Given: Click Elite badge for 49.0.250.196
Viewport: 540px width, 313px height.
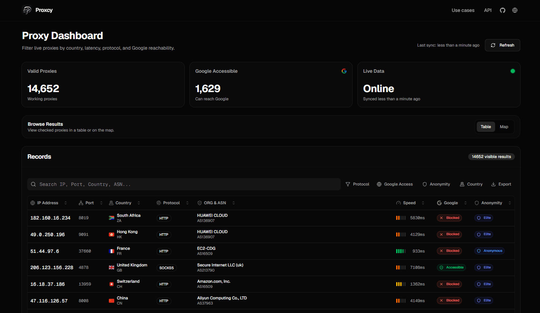Looking at the screenshot, I should 484,234.
